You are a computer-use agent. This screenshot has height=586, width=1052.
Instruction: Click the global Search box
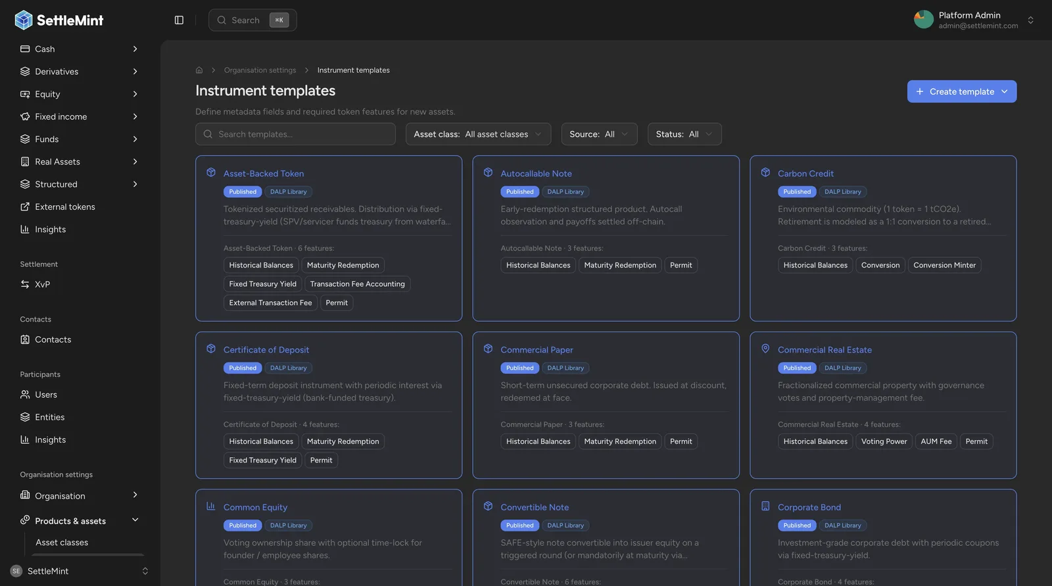[252, 20]
